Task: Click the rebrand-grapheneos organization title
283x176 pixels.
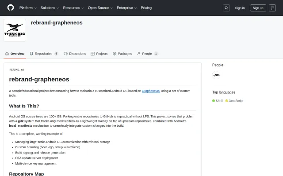Action: (x=57, y=22)
